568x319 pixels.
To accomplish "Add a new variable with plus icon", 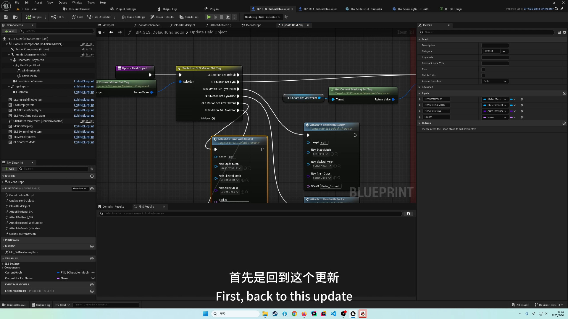I will (x=92, y=259).
